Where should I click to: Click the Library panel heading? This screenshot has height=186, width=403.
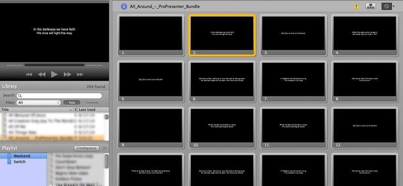point(10,86)
